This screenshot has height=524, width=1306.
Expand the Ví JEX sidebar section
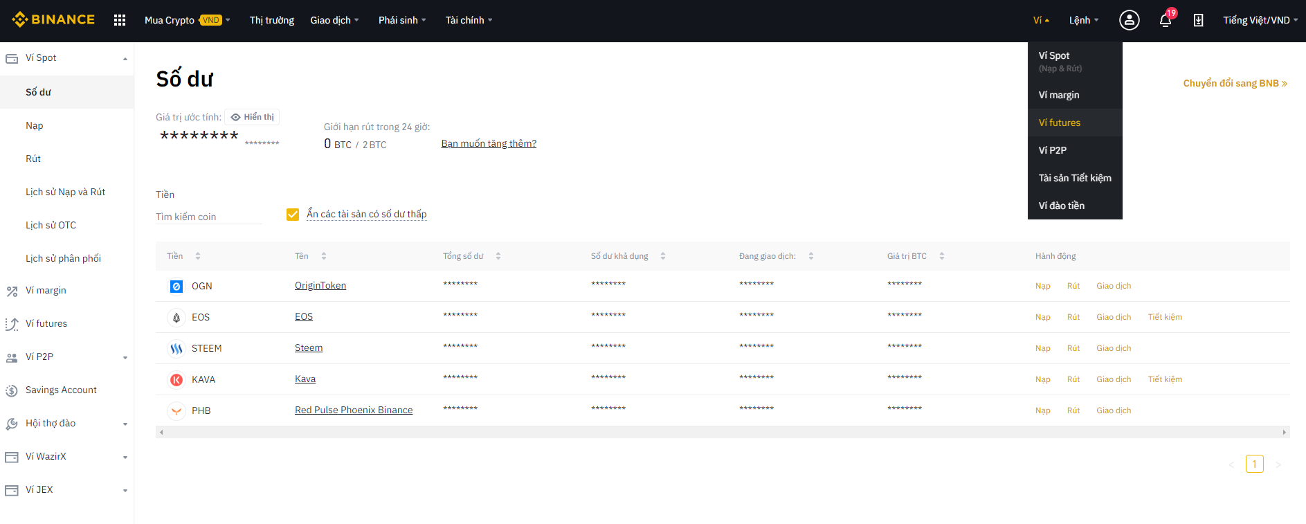point(125,491)
